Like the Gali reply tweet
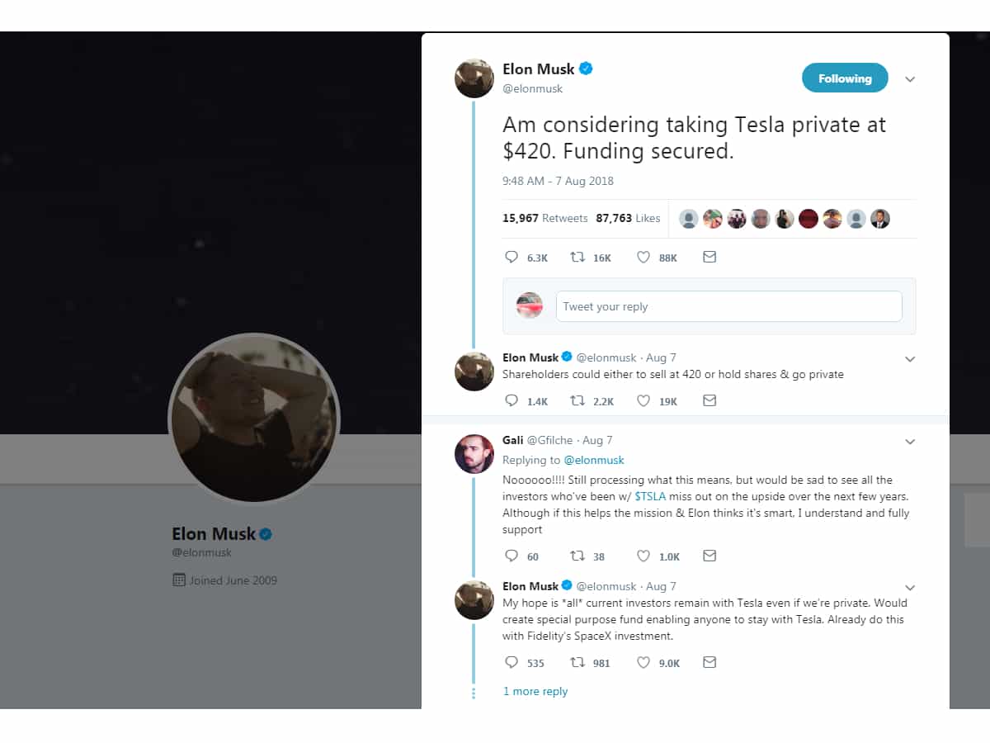 coord(643,556)
